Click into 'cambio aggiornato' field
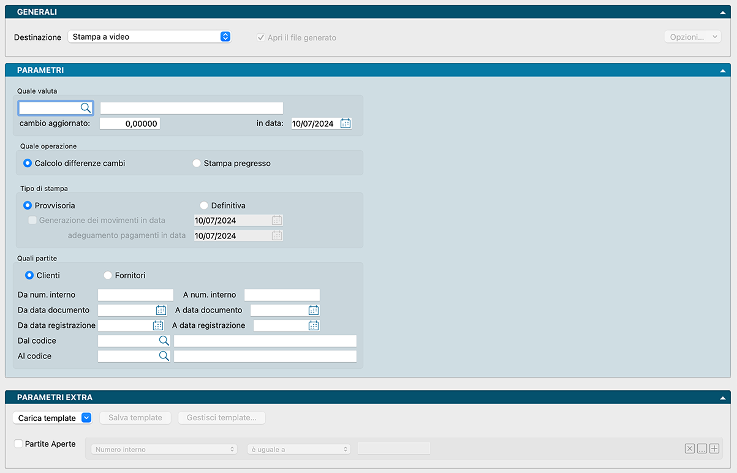Screen dimensions: 737x473 130,123
